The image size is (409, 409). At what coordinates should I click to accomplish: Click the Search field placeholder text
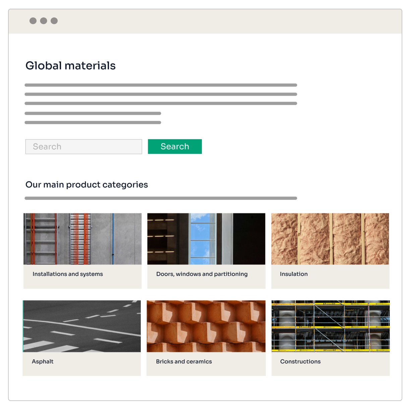pos(47,147)
